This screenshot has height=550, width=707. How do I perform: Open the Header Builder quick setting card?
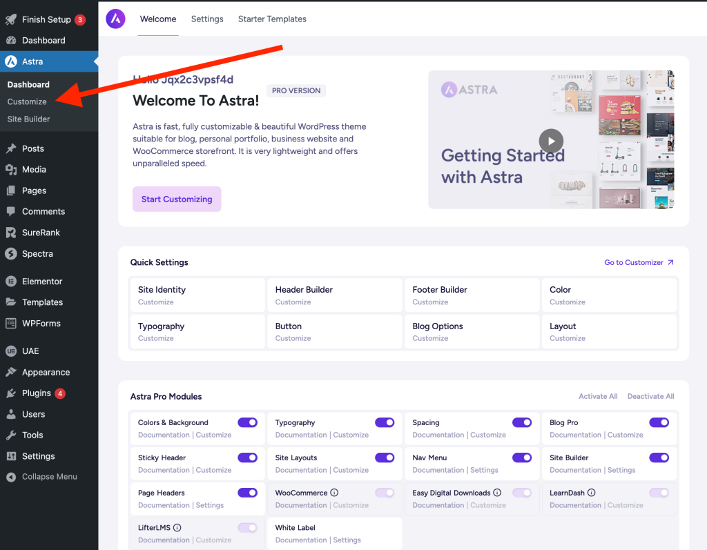point(334,295)
